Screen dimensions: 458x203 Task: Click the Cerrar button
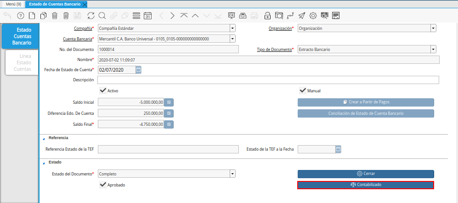coord(366,174)
